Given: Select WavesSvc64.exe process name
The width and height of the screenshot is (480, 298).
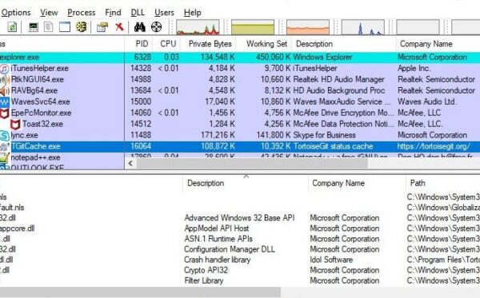Looking at the screenshot, I should point(41,101).
